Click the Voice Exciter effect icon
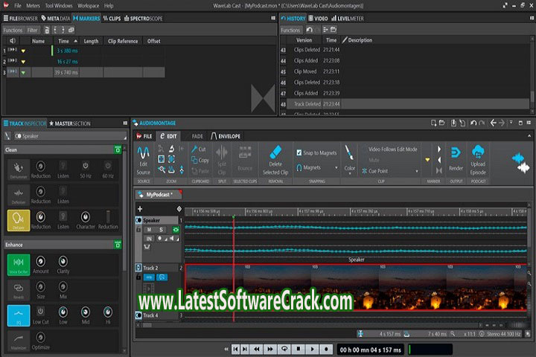Screen dimensions: 536x357 [x=19, y=262]
